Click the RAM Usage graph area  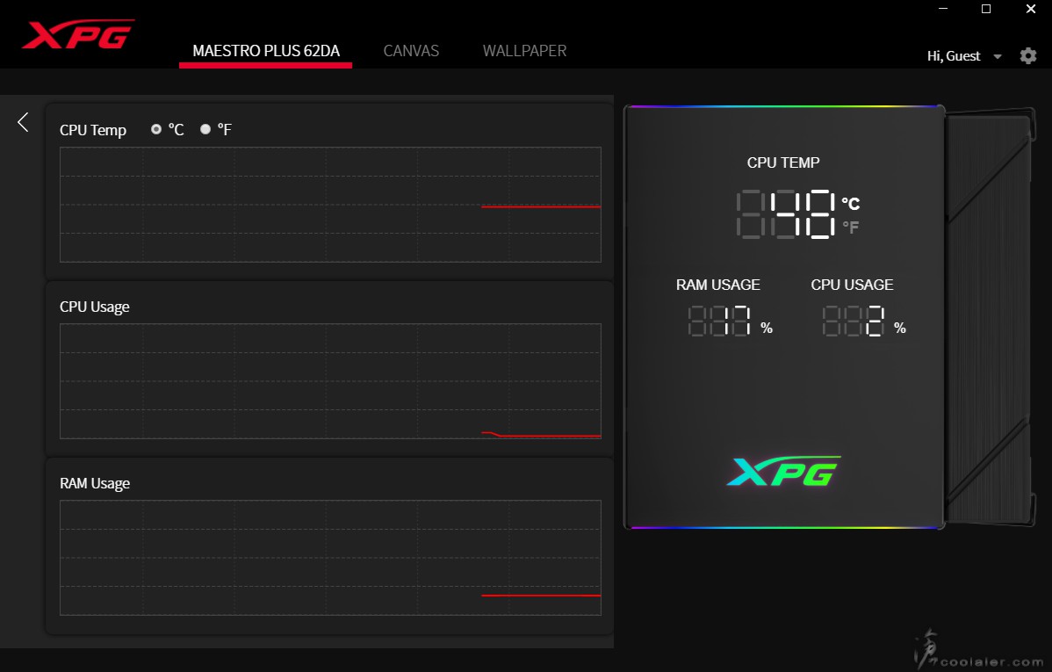(330, 558)
